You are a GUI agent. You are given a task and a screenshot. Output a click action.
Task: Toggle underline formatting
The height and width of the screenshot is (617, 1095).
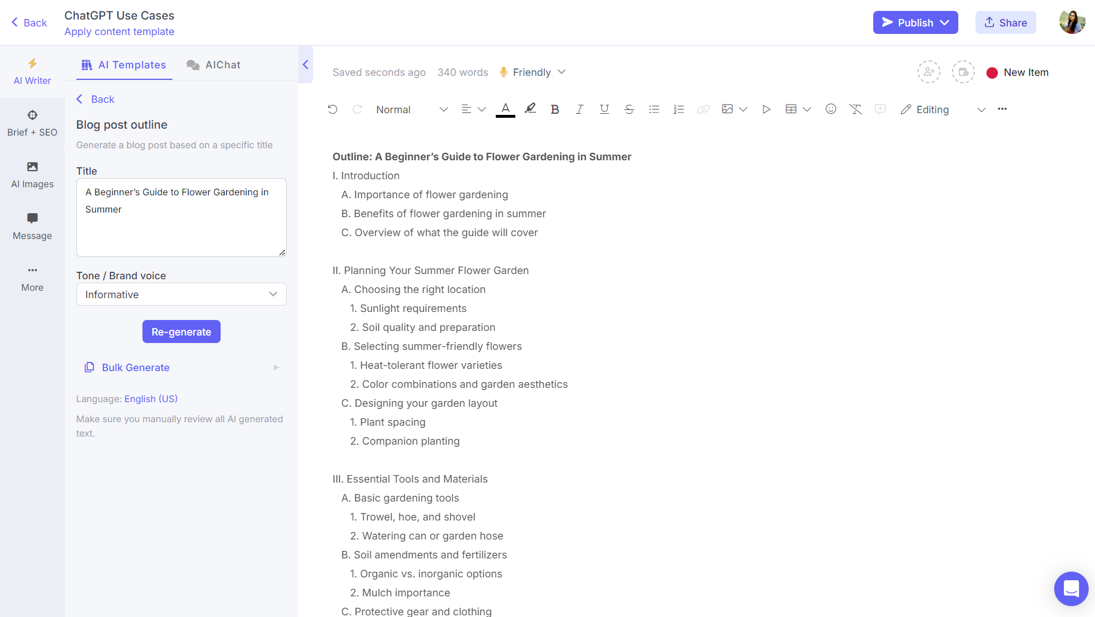[x=604, y=109]
